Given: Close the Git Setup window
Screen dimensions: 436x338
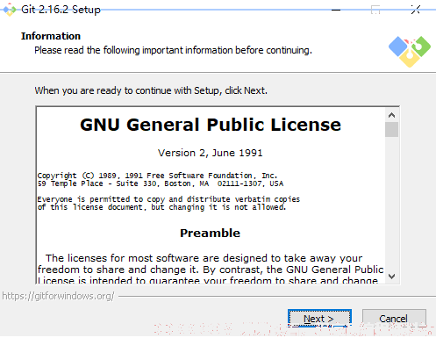Looking at the screenshot, I should coord(415,10).
